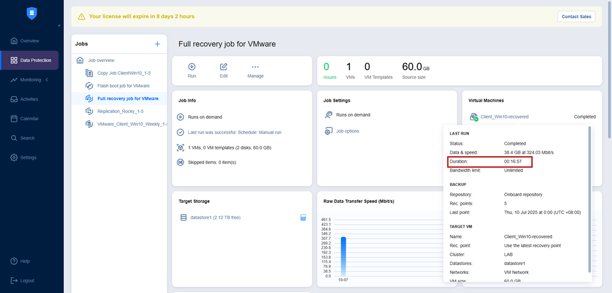Image resolution: width=612 pixels, height=293 pixels.
Task: Click the Client_Win10-recovered VM icon
Action: click(x=474, y=117)
